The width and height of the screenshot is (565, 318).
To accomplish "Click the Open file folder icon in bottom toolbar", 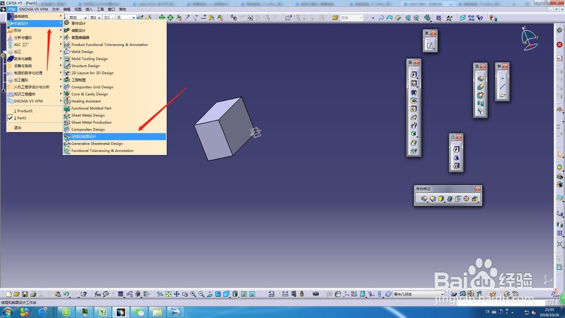I will (x=16, y=294).
